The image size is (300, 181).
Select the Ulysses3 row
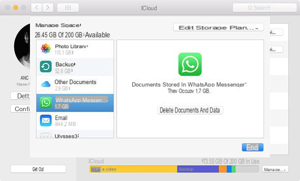click(75, 134)
